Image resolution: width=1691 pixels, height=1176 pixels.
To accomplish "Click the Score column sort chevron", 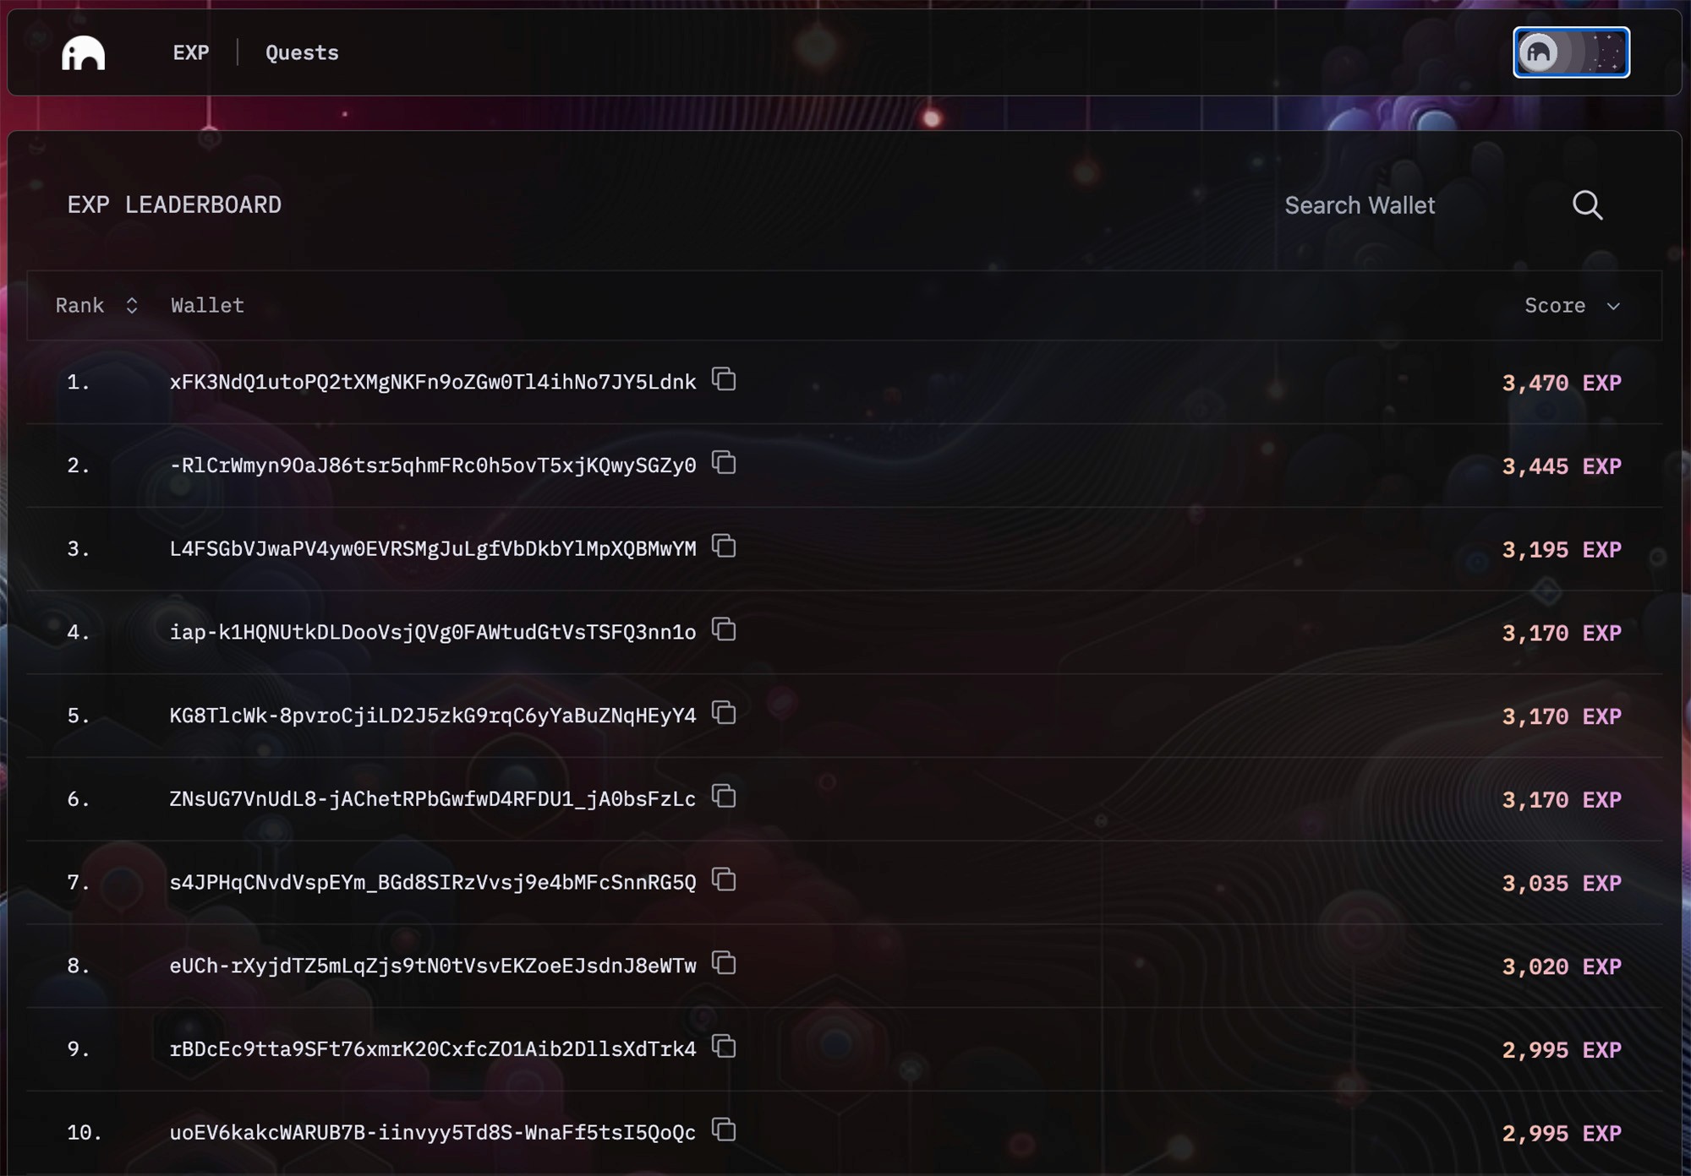I will [1613, 307].
